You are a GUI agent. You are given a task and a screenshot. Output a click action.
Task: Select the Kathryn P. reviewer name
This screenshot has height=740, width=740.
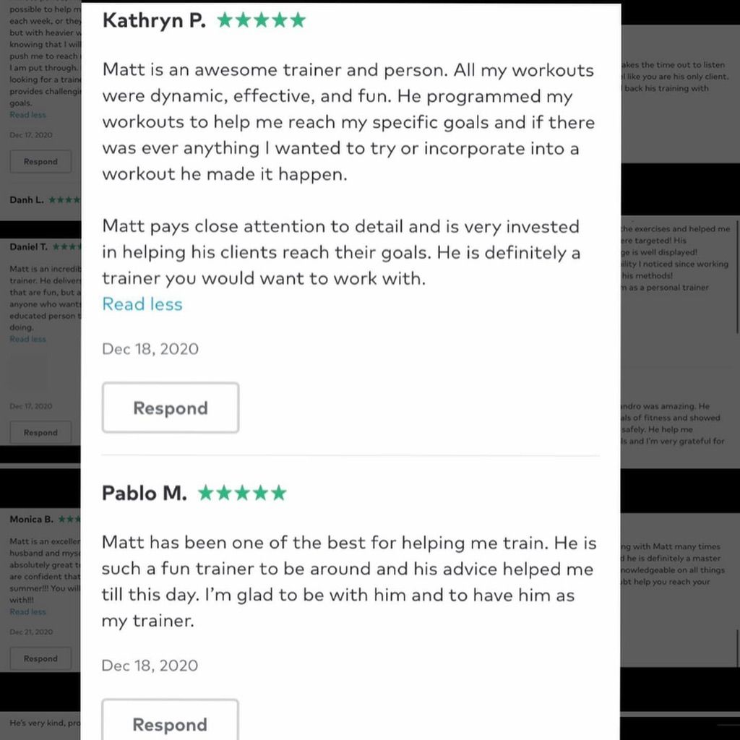point(154,20)
